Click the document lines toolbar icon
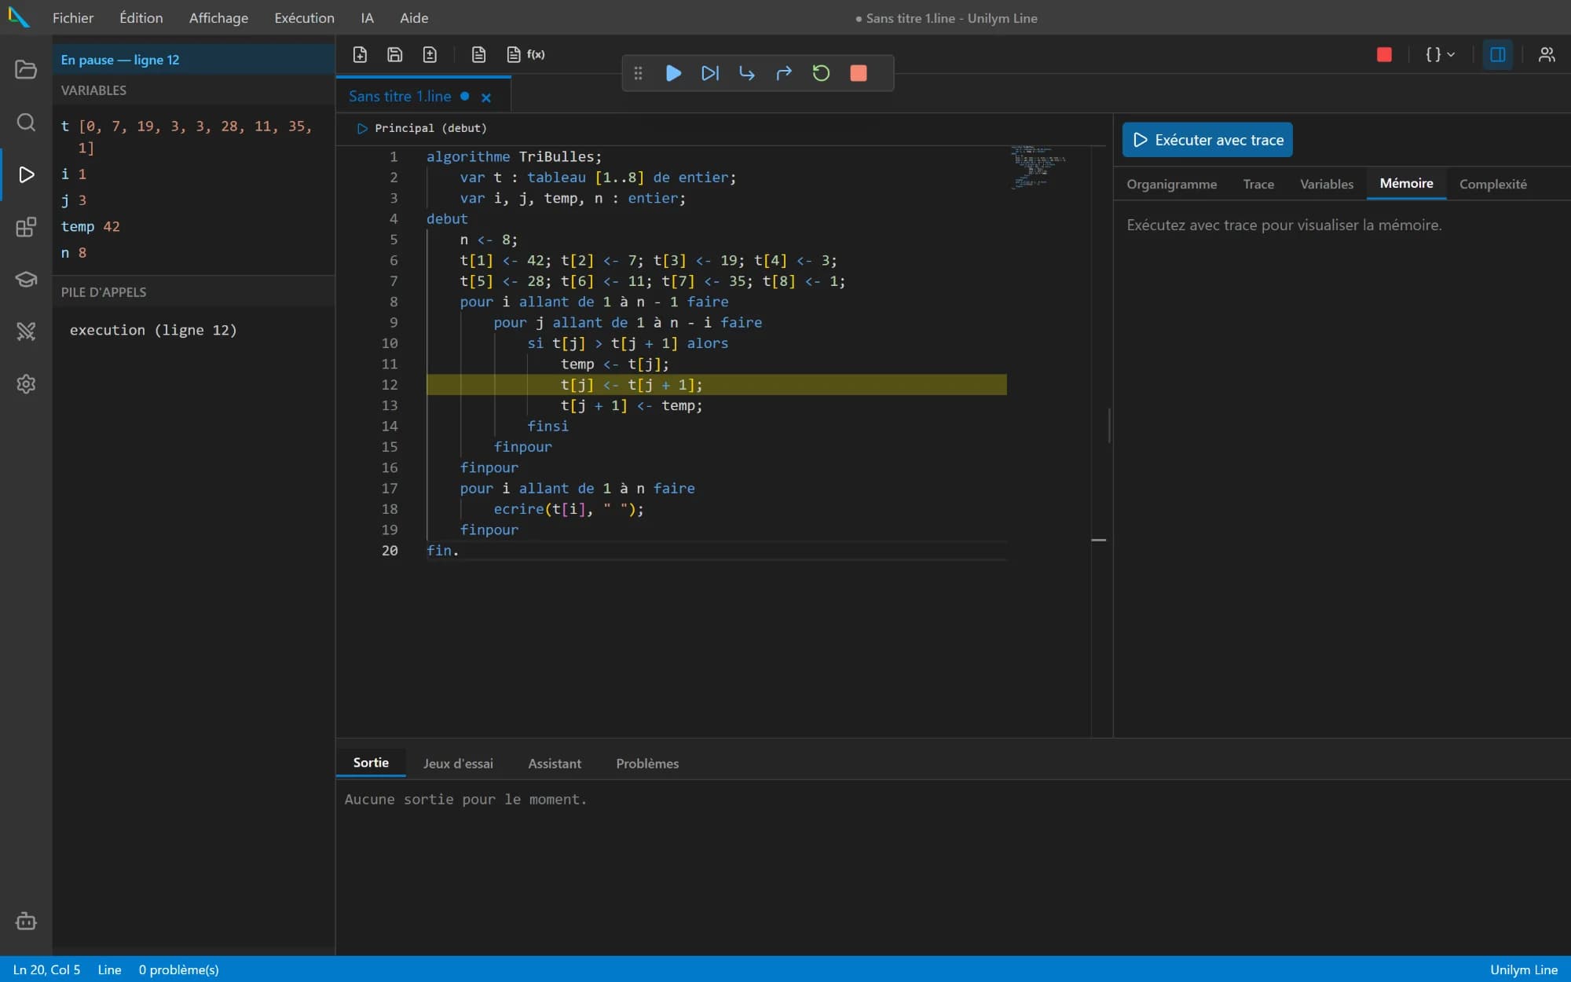 coord(478,54)
